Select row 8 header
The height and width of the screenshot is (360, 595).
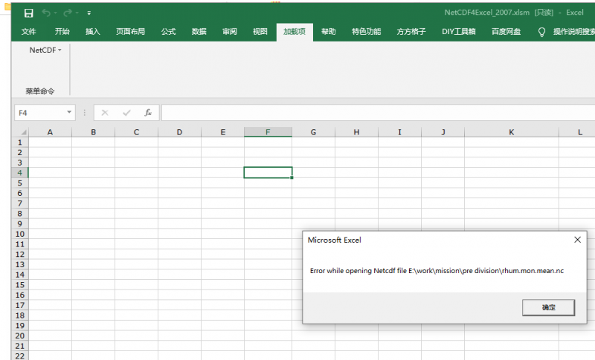(x=19, y=214)
